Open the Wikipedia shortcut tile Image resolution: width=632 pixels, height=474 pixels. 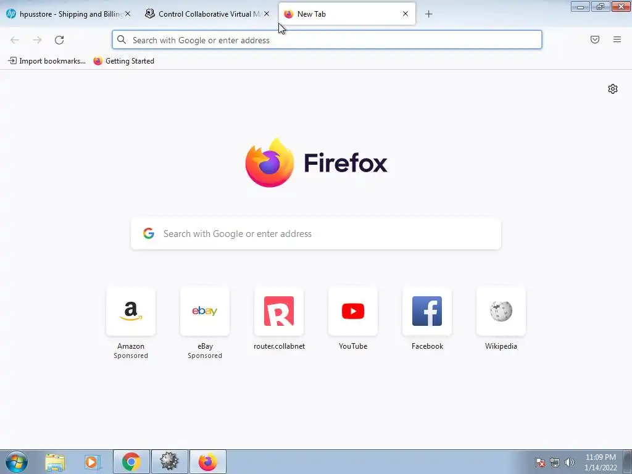coord(501,311)
